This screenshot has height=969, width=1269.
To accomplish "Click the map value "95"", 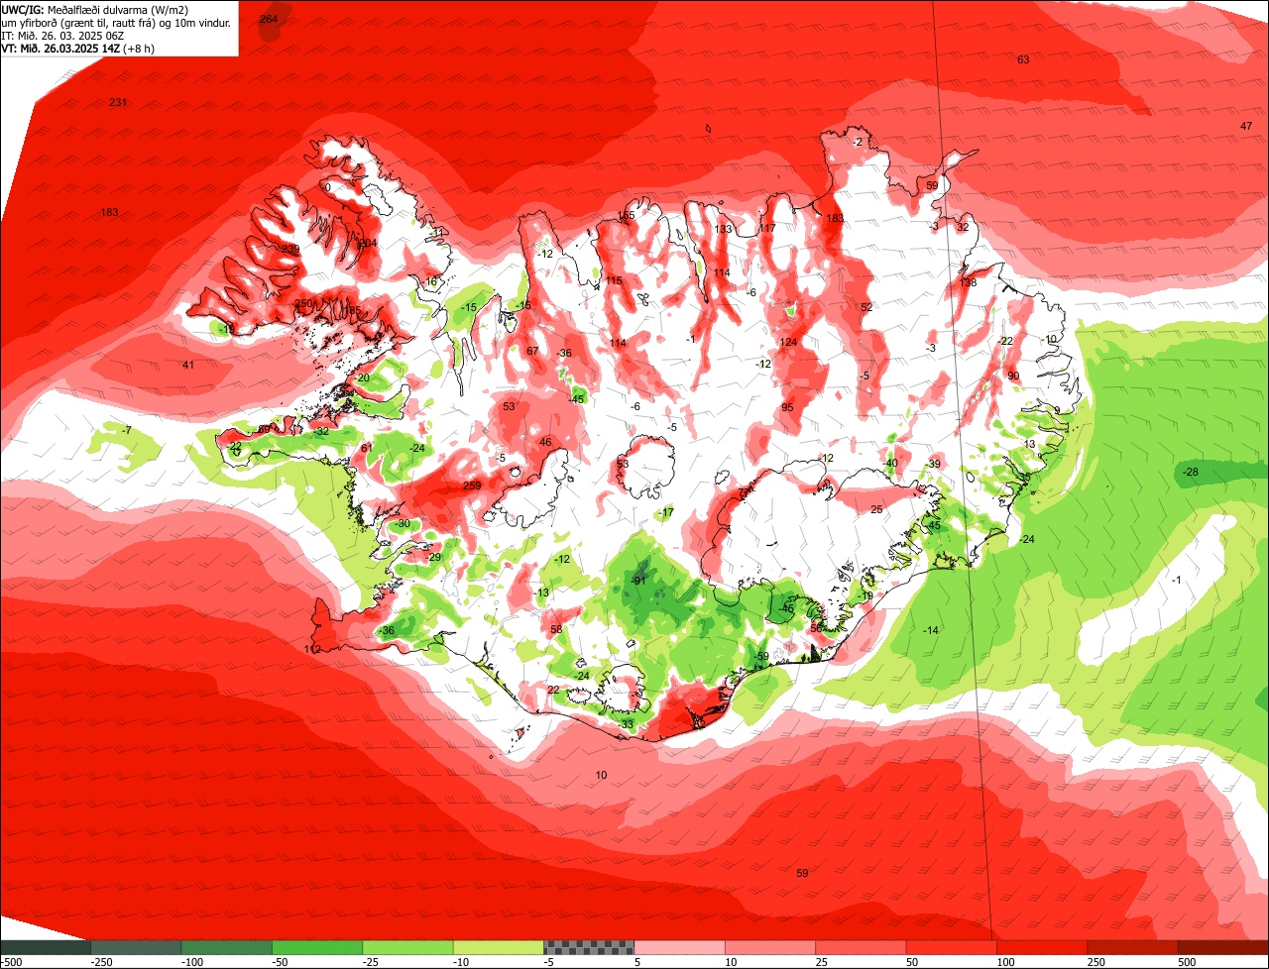I will [x=787, y=408].
